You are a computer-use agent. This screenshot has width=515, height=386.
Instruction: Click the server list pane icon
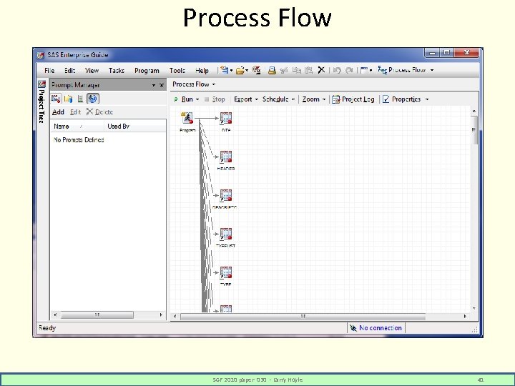click(x=80, y=99)
